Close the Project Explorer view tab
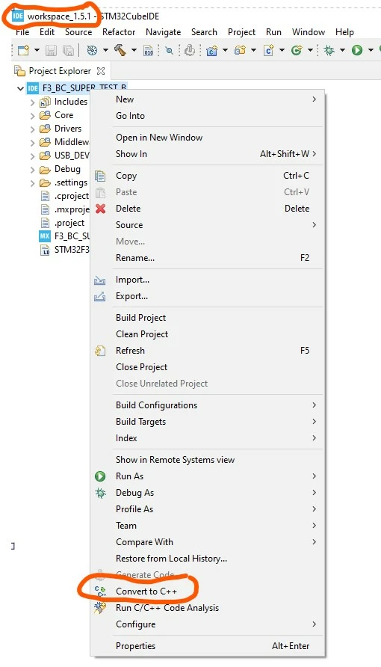 tap(101, 70)
